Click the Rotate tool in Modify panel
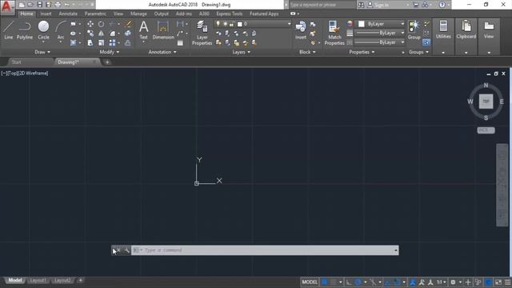 102,24
